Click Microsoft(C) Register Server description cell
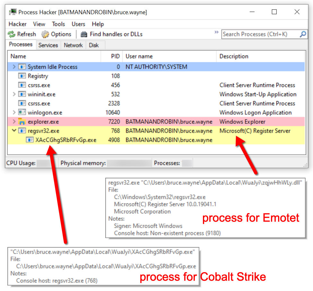The width and height of the screenshot is (313, 291). click(x=255, y=131)
